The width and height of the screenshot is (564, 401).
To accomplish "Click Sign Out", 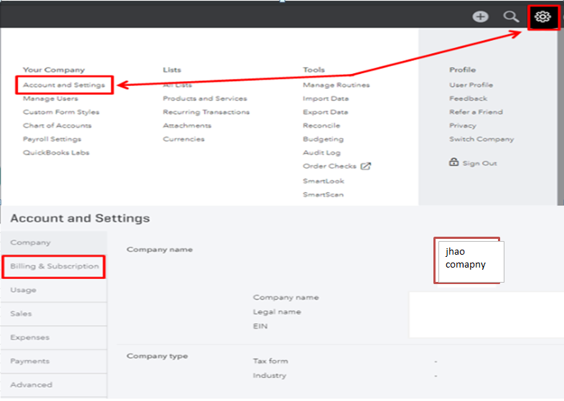I will pos(480,164).
